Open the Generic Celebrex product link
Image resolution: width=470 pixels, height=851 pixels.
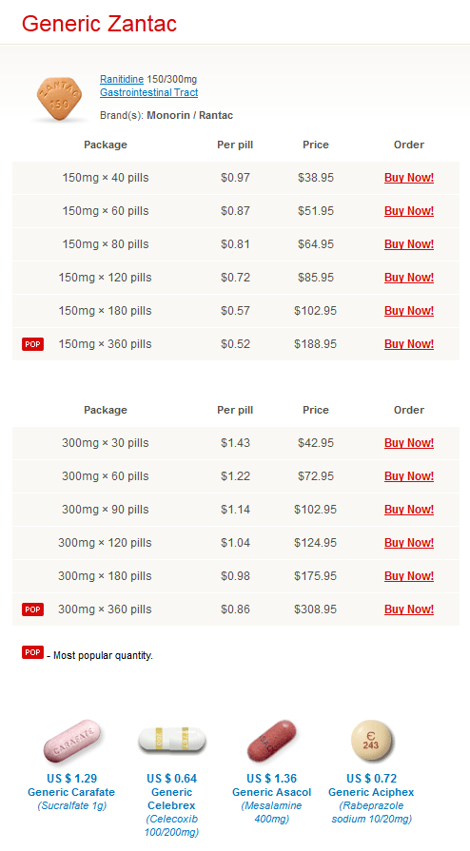coord(171,799)
